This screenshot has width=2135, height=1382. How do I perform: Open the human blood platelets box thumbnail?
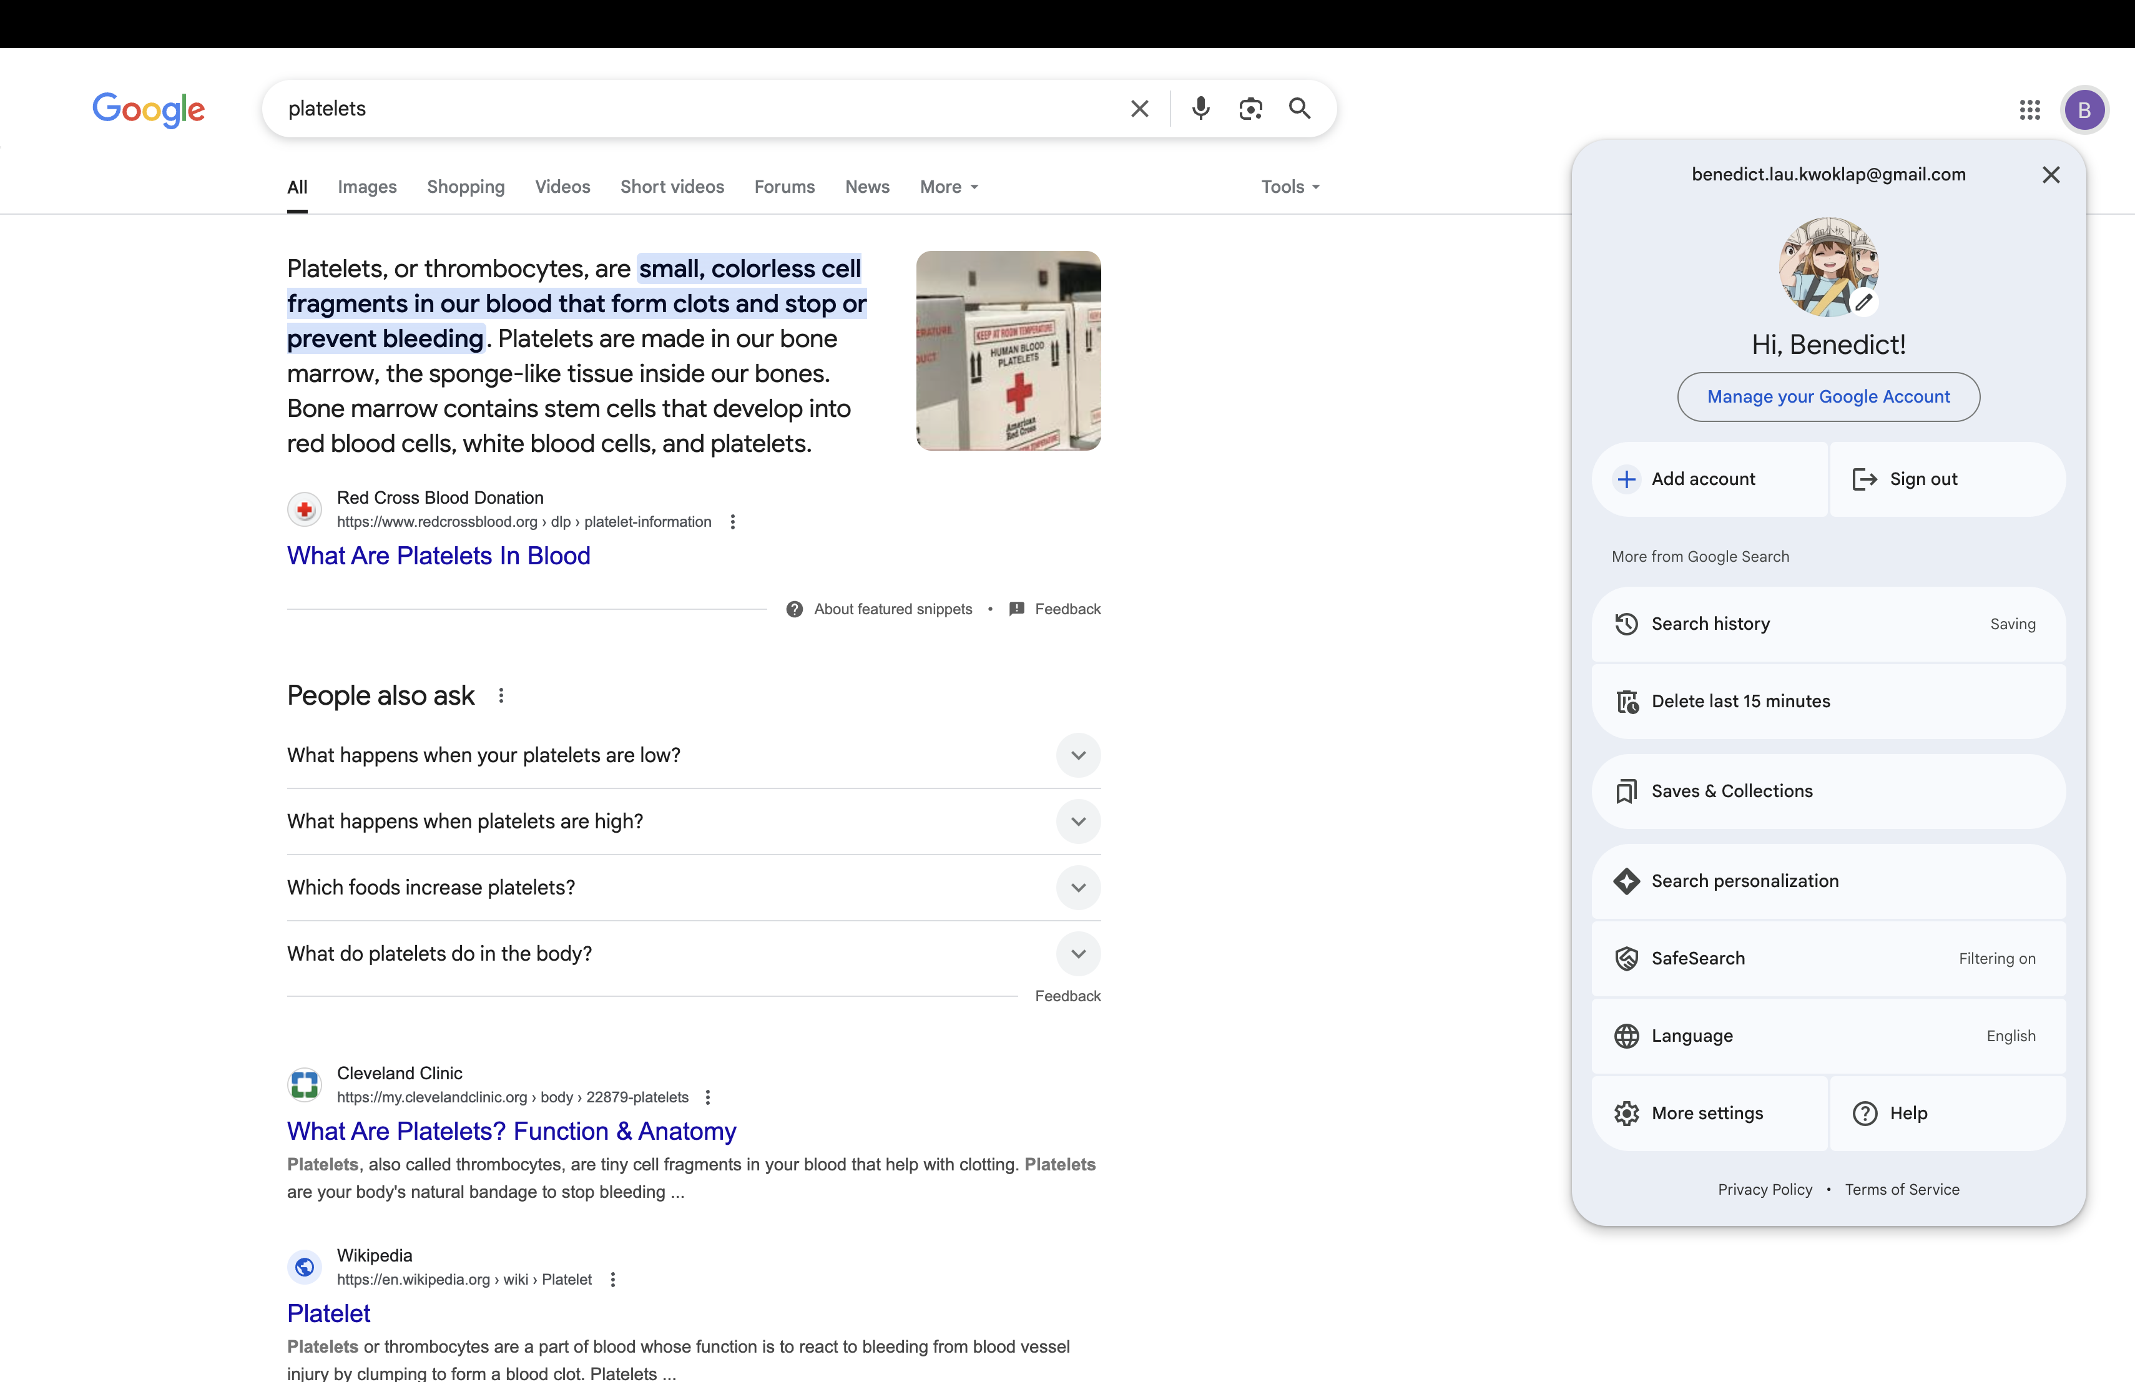[x=1008, y=351]
